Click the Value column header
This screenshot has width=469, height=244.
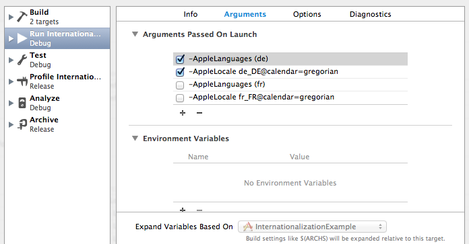tap(299, 157)
